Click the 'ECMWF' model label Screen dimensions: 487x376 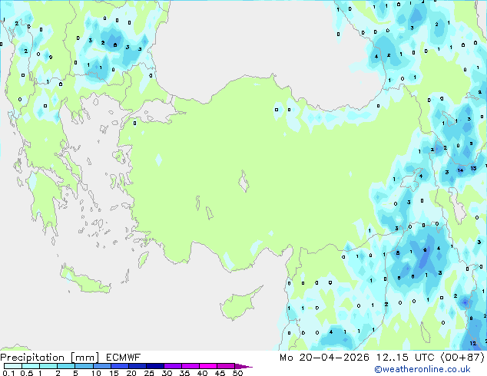(124, 358)
